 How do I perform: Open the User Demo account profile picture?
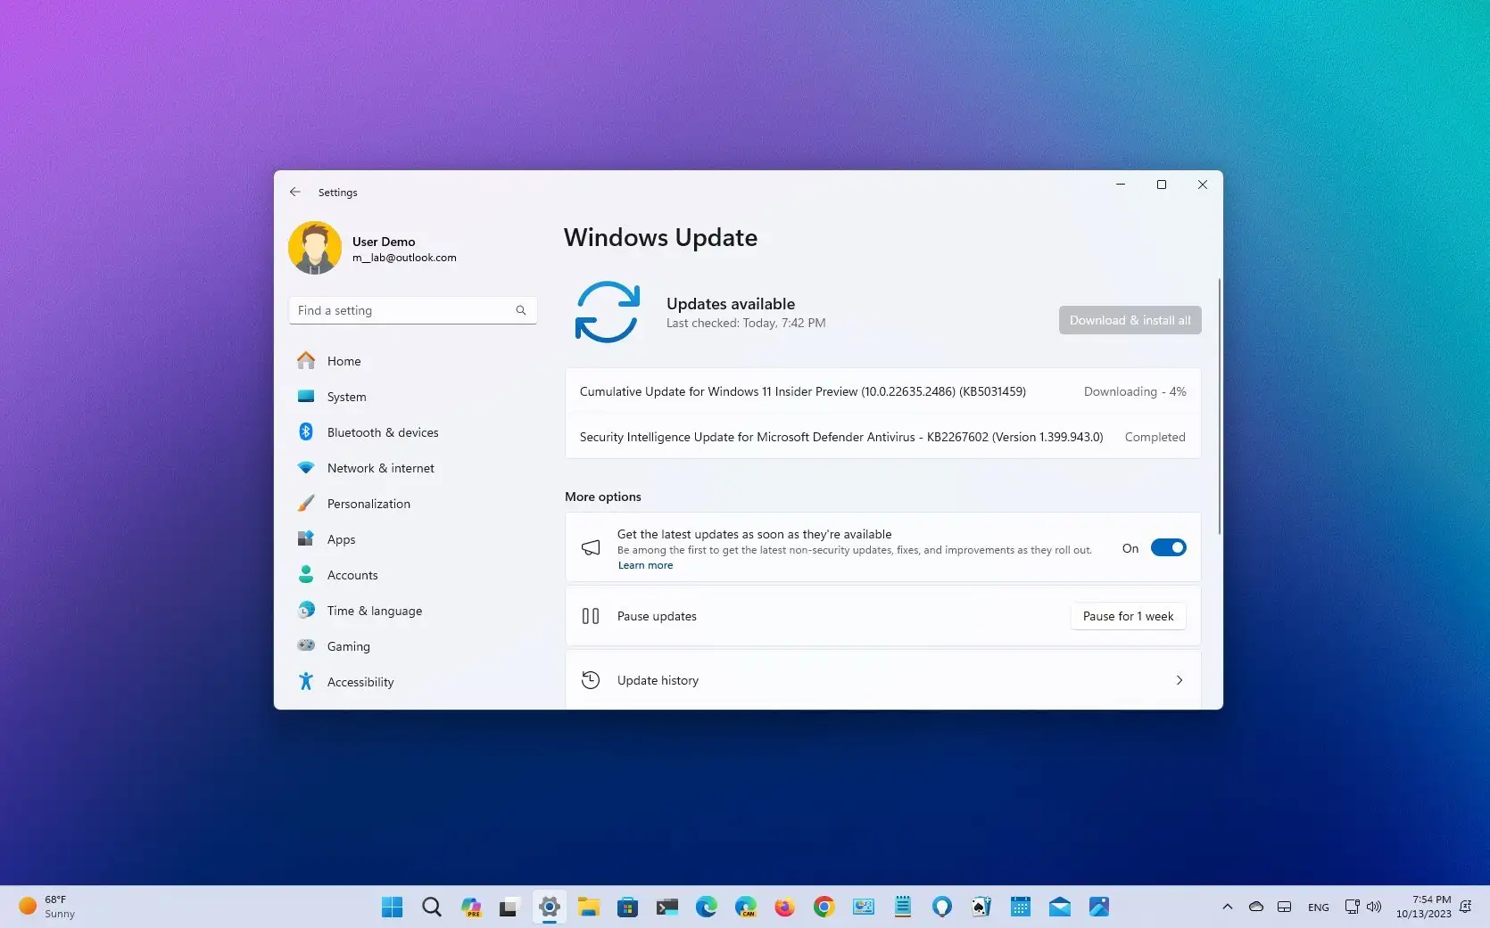pos(315,248)
